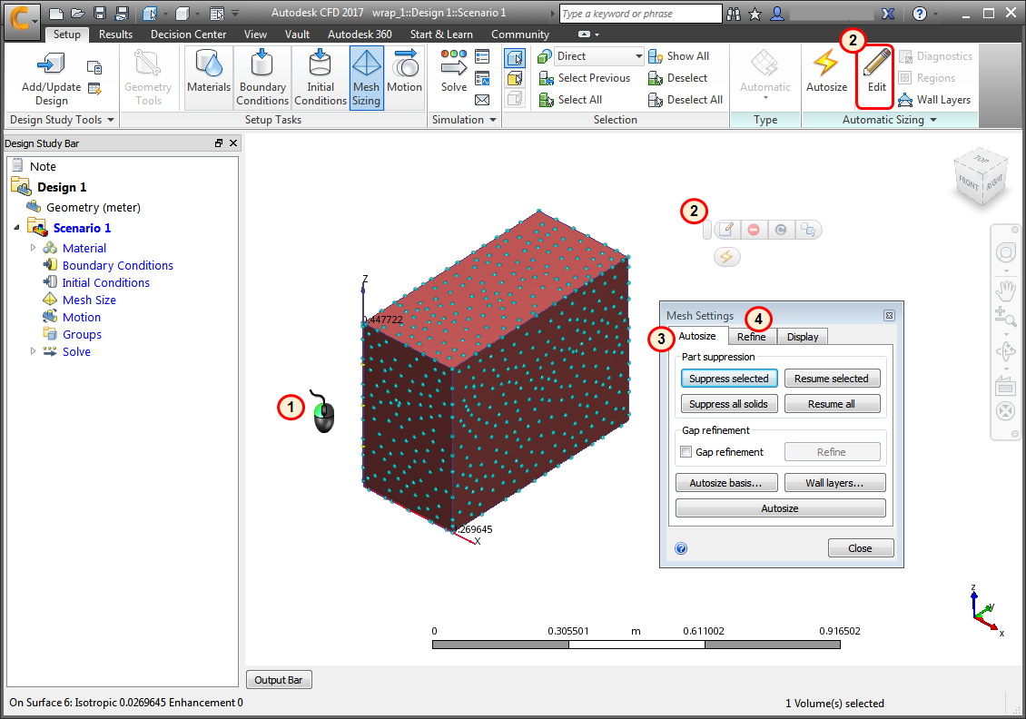
Task: Enable the Gap refinement checkbox
Action: (x=686, y=451)
